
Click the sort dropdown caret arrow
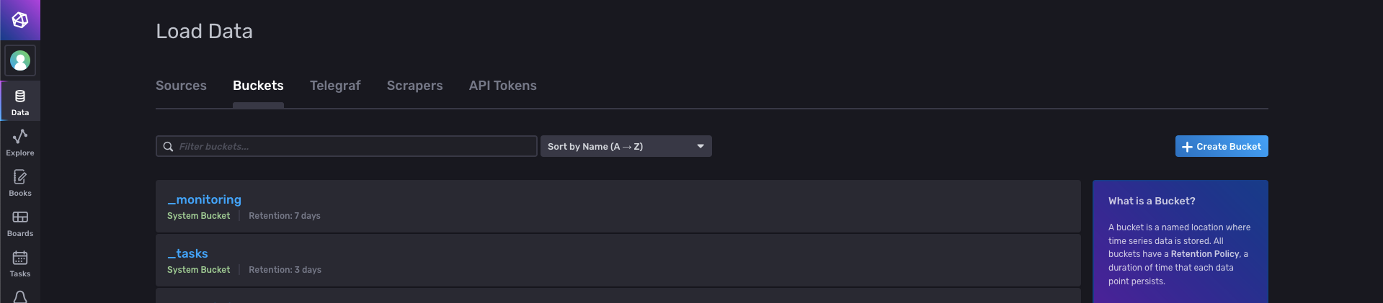[x=700, y=147]
